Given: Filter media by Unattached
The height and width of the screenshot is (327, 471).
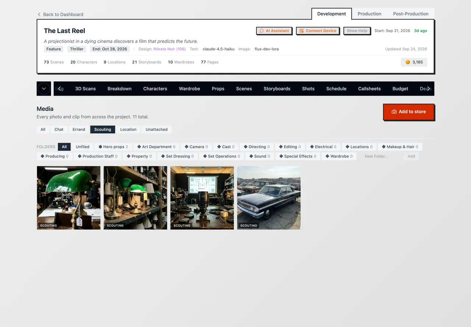Looking at the screenshot, I should (156, 129).
